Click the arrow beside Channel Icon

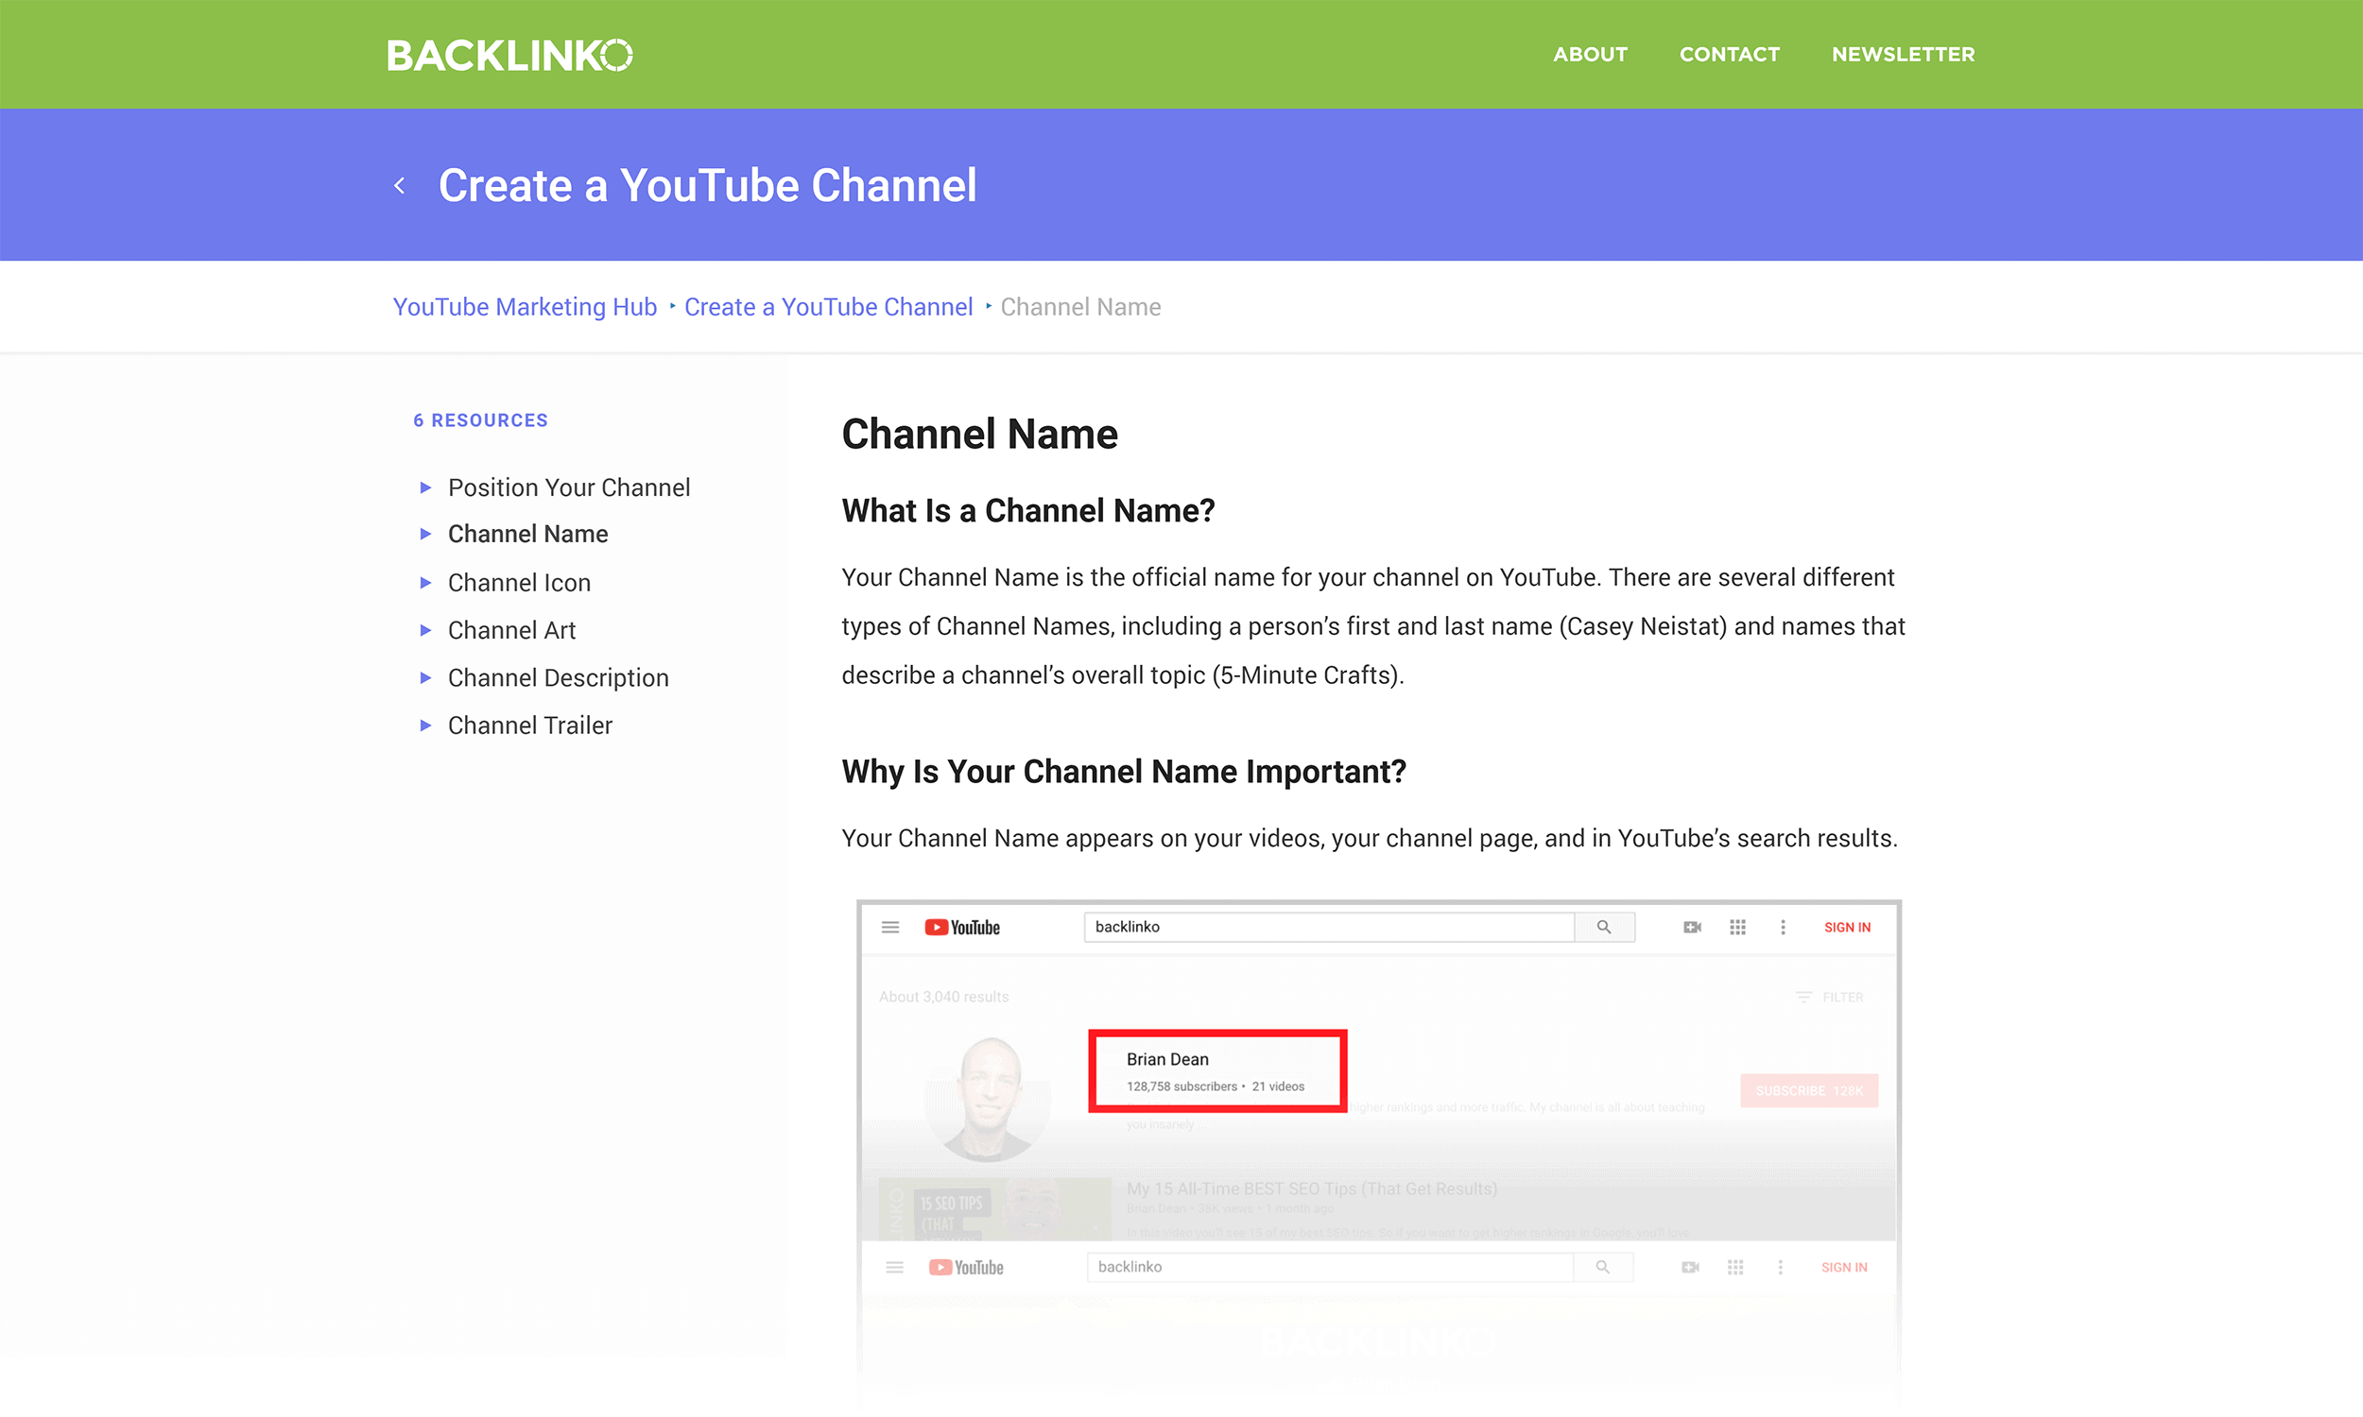coord(426,583)
